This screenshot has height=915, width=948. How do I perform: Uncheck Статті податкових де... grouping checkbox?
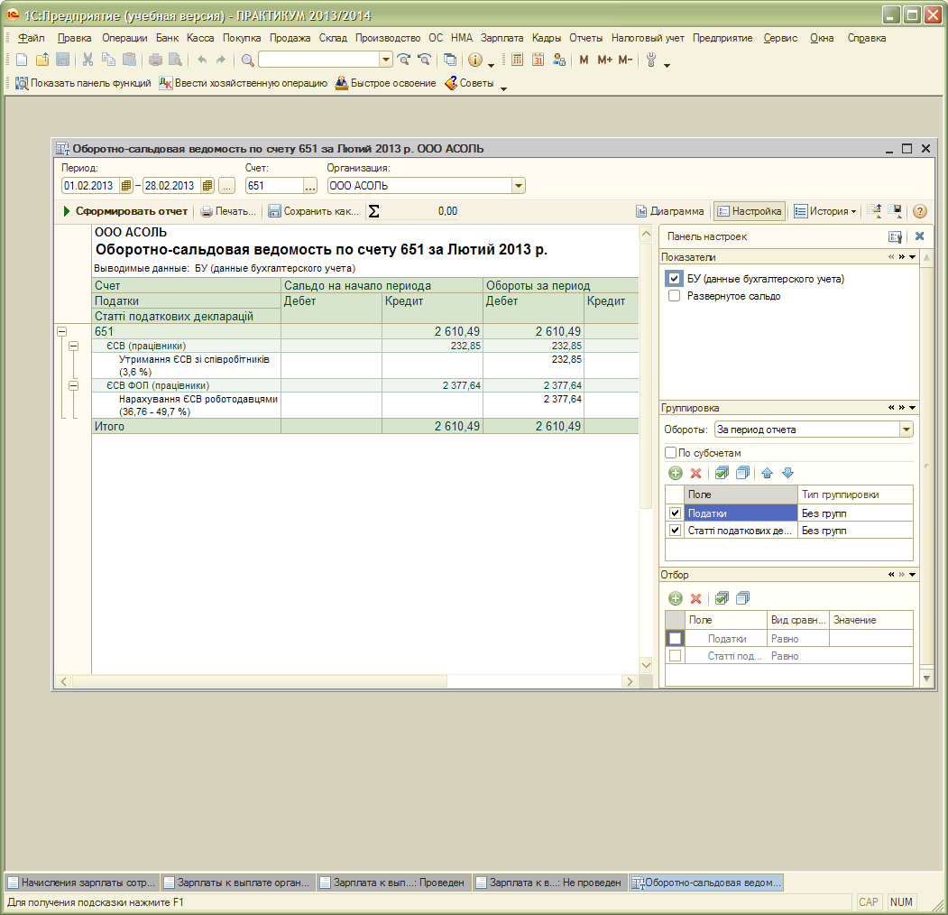675,531
